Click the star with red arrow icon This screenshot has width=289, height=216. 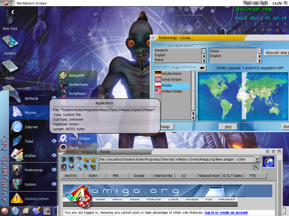pyautogui.click(x=86, y=159)
